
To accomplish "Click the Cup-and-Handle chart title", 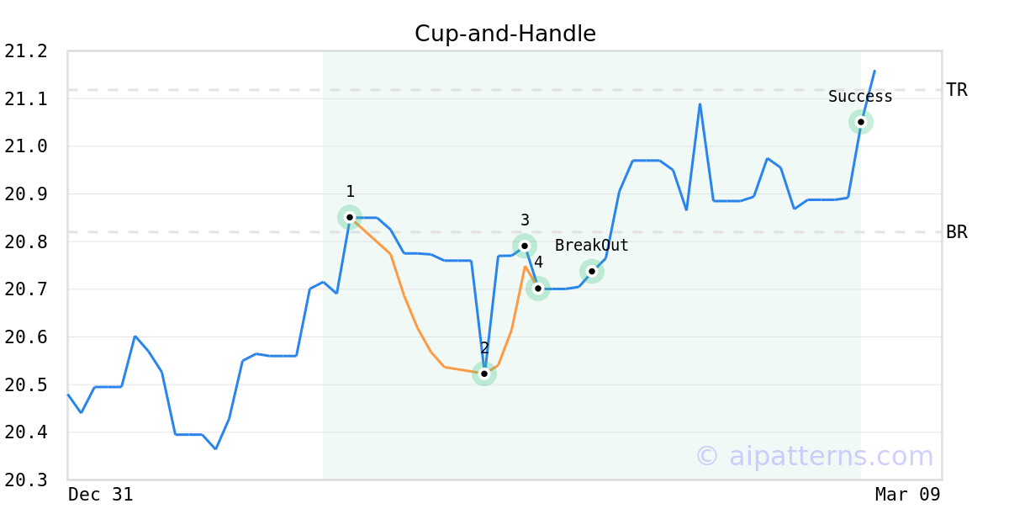I will [x=504, y=34].
